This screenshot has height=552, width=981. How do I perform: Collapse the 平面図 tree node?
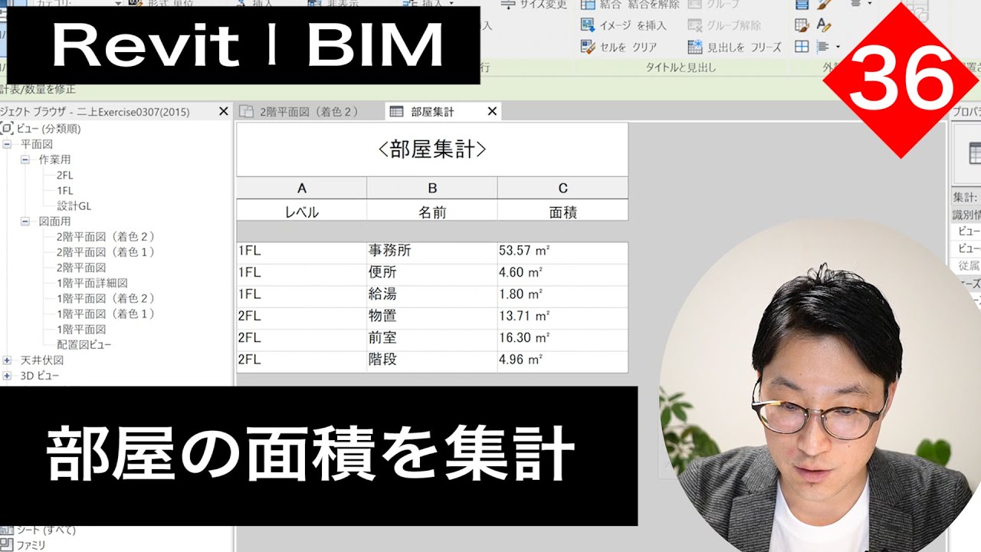pyautogui.click(x=7, y=144)
